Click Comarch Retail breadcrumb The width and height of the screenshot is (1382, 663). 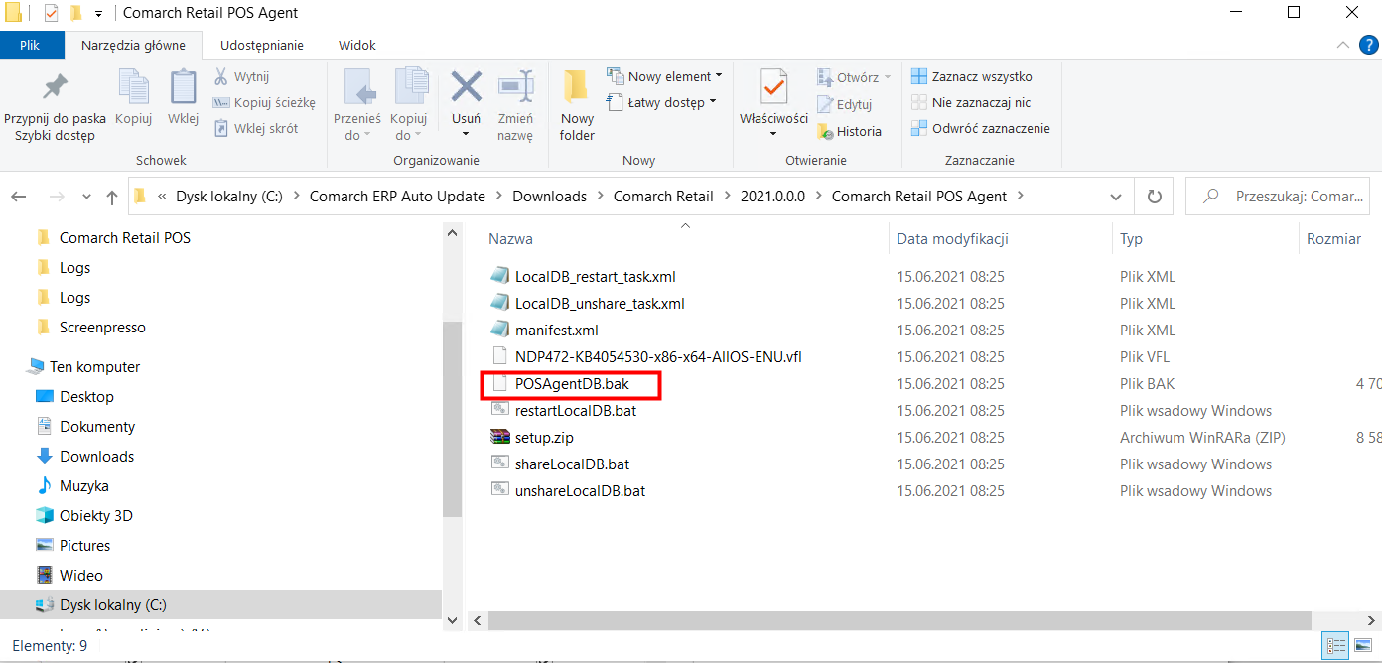point(663,197)
